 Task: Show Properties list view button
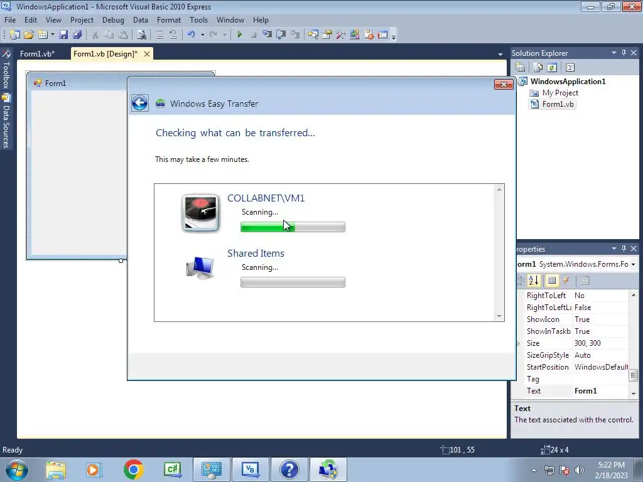click(552, 281)
